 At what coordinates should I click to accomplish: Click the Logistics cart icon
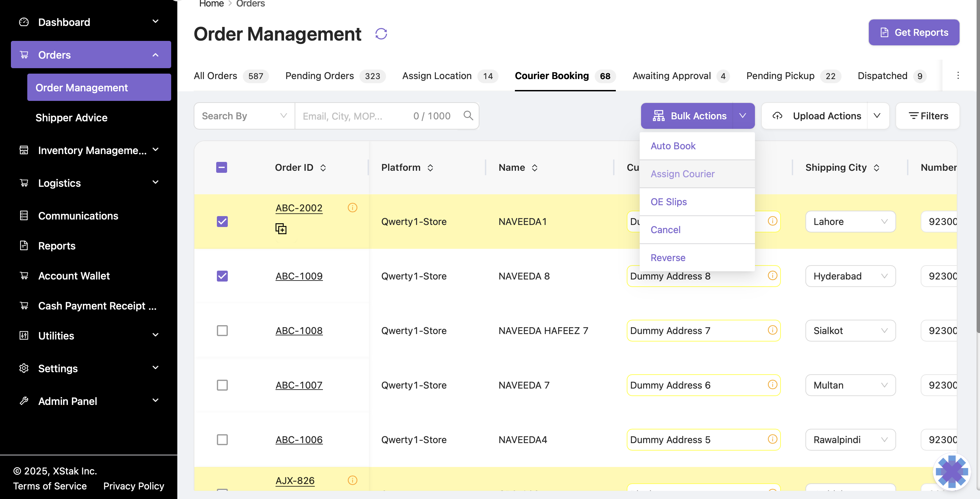(24, 183)
